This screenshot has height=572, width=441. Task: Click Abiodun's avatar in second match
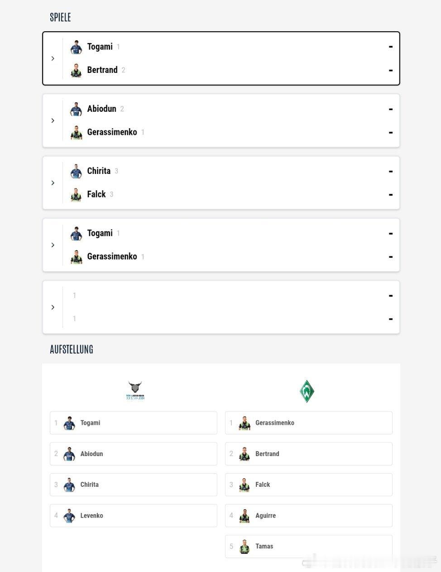(x=76, y=109)
